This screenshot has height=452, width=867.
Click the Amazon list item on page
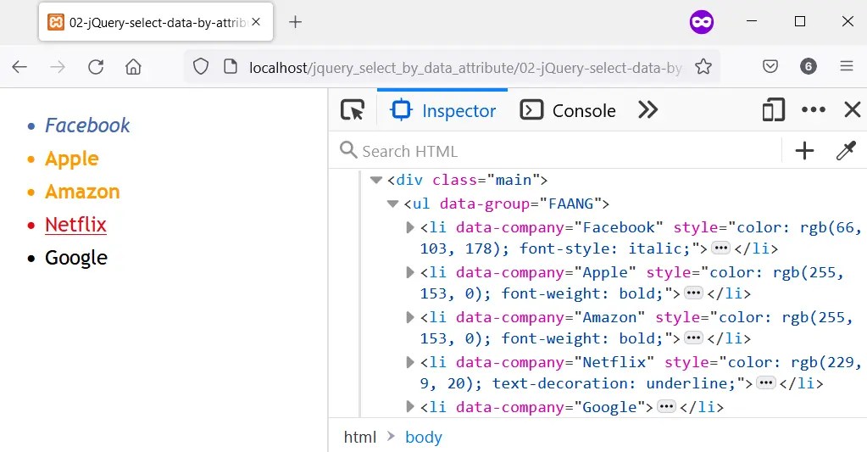click(x=82, y=192)
